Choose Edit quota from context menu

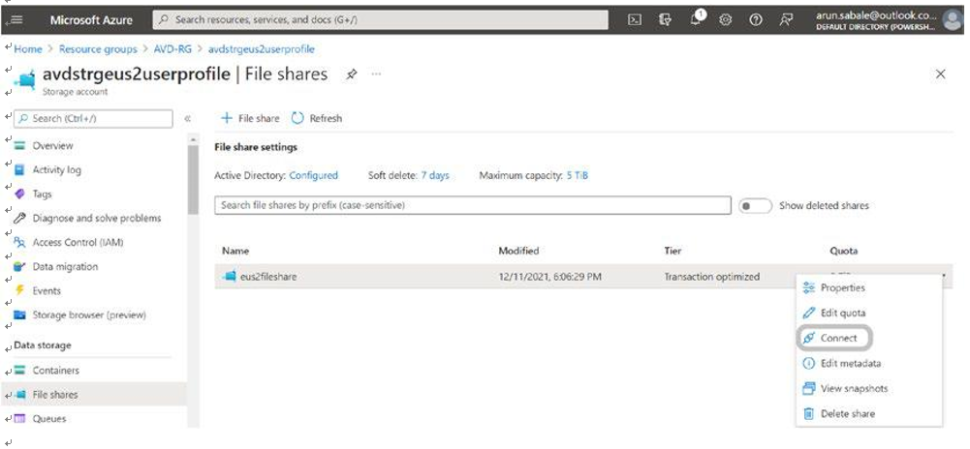[x=842, y=314]
